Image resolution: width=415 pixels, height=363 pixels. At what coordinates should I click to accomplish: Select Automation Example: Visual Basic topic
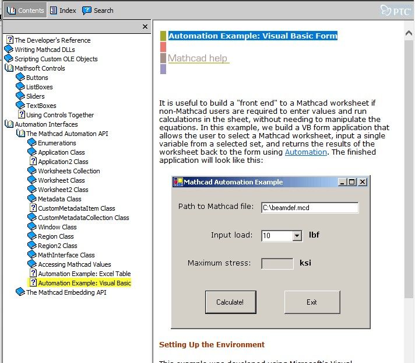click(x=85, y=282)
